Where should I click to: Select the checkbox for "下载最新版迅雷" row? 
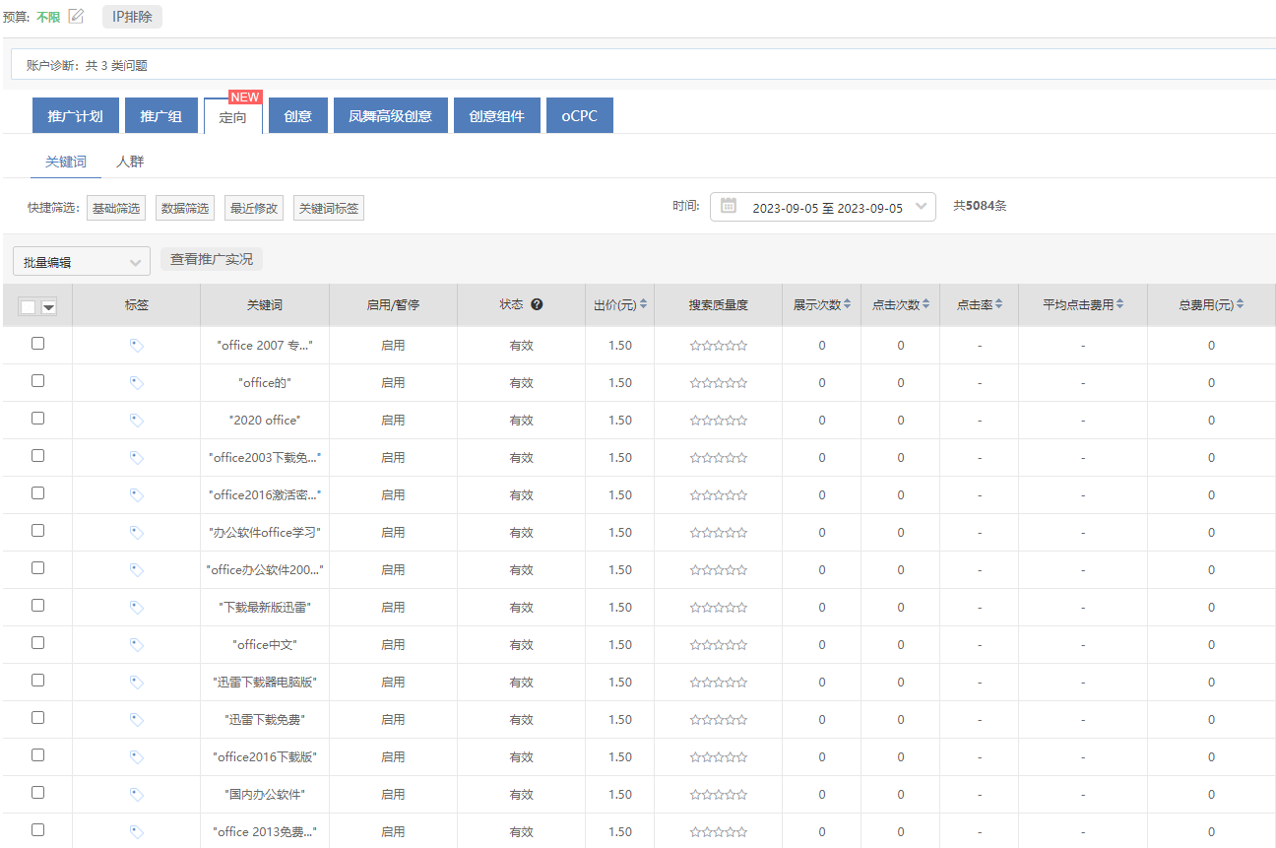[x=37, y=606]
